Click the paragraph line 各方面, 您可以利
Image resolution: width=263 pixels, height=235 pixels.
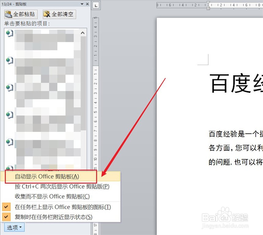[236, 148]
